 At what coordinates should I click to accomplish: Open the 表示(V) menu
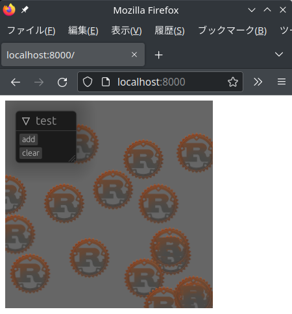coord(127,30)
